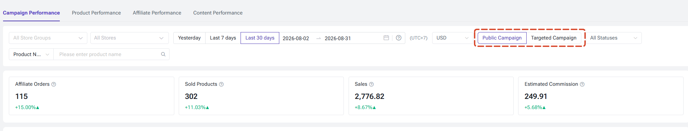This screenshot has width=688, height=131.
Task: Select the Last 7 days range
Action: [223, 38]
